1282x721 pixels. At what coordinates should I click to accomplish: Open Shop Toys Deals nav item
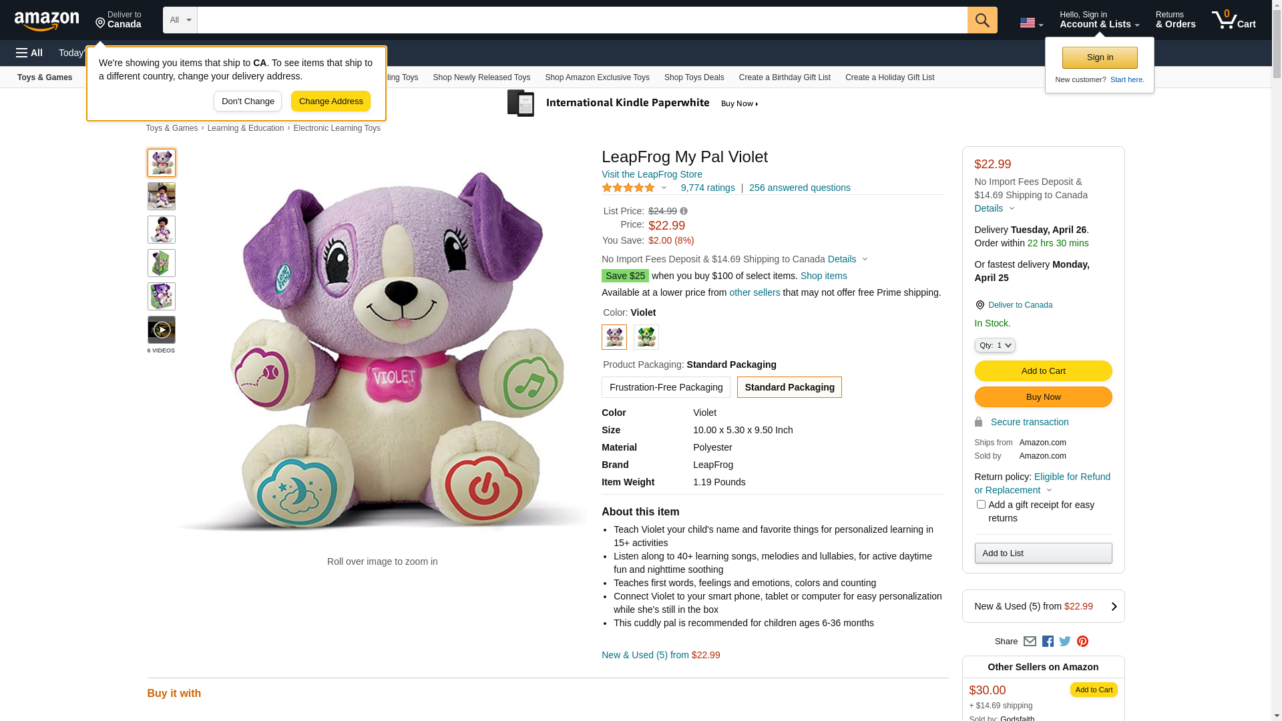click(x=694, y=77)
